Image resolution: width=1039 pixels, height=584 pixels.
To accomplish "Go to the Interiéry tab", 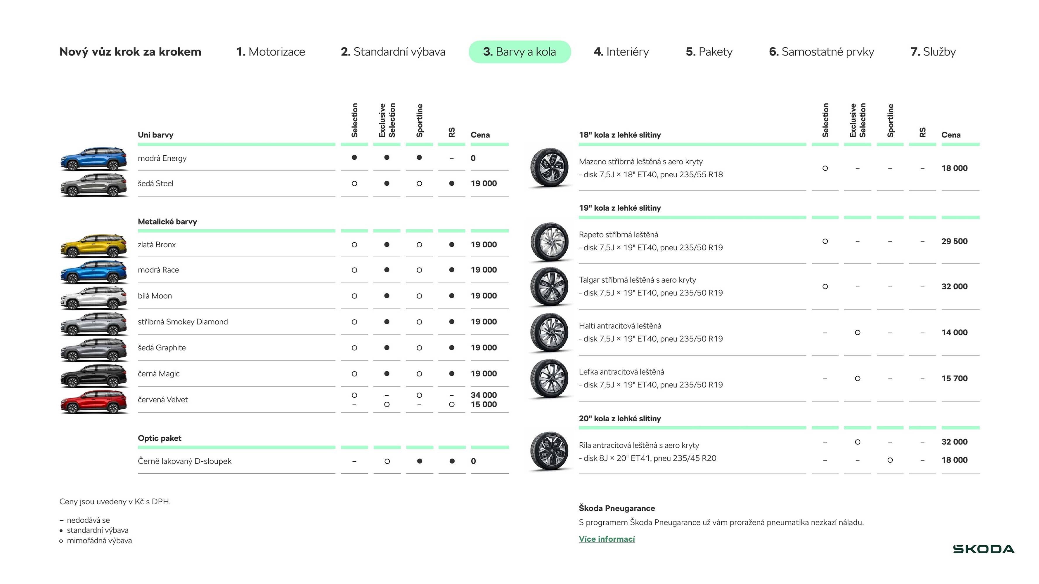I will click(621, 52).
